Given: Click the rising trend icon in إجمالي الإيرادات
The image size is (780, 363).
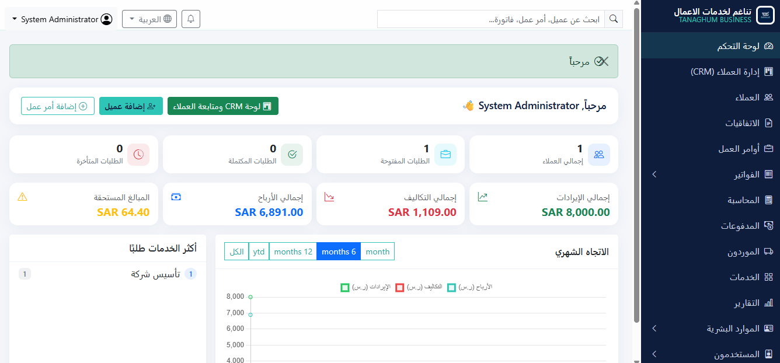Looking at the screenshot, I should (483, 197).
